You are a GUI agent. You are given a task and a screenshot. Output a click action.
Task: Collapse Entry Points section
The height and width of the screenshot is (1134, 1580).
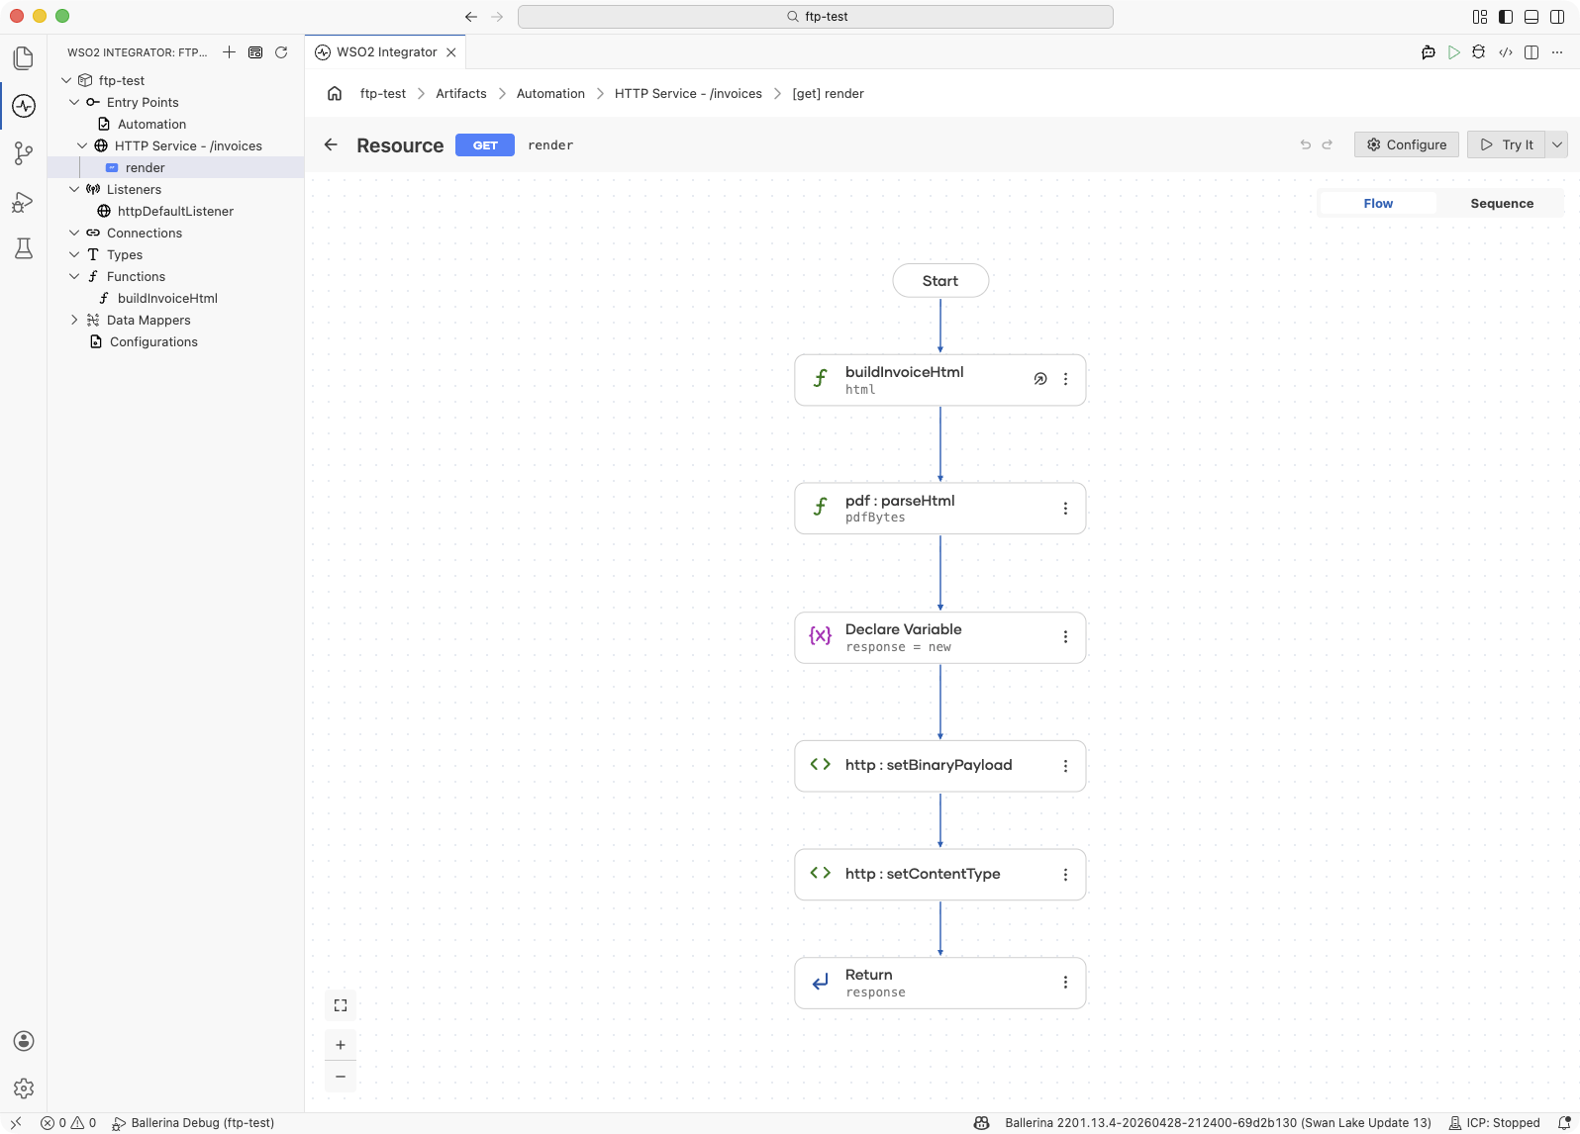coord(74,102)
